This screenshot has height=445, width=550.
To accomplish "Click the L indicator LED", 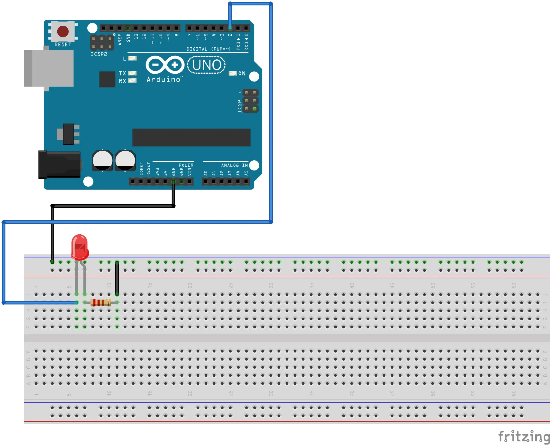I will (132, 58).
